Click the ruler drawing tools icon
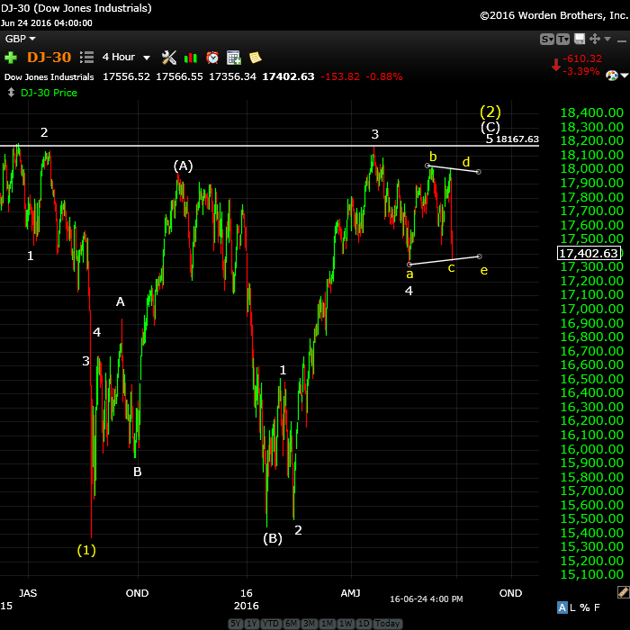 click(x=623, y=591)
